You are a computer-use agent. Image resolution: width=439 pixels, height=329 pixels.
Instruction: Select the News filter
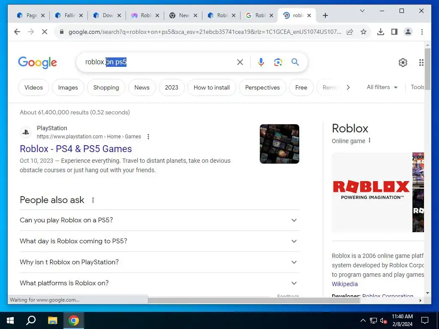(142, 87)
